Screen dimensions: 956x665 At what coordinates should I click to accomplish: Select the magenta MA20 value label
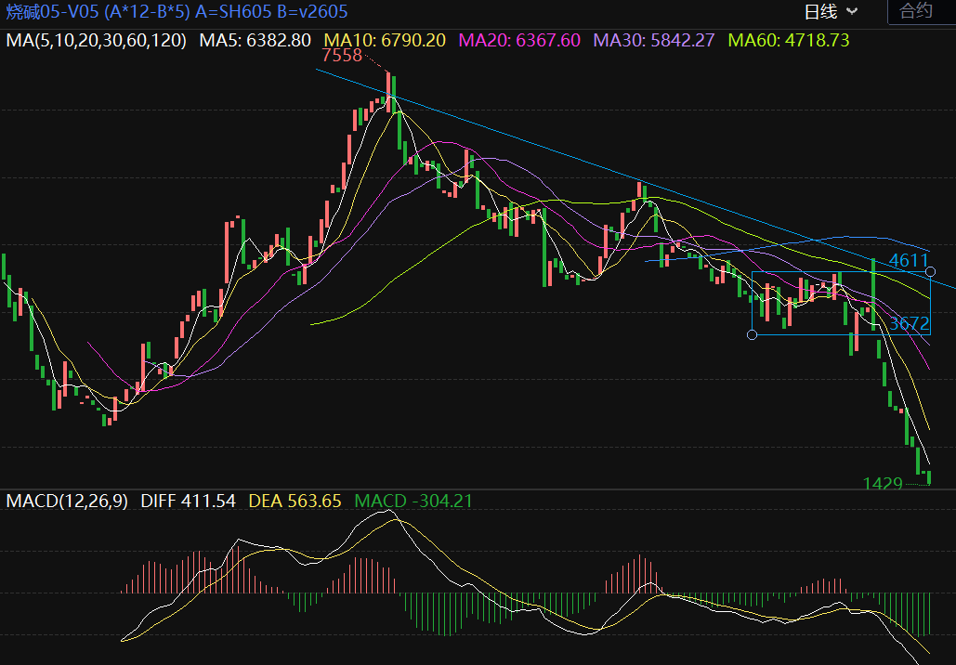(519, 41)
